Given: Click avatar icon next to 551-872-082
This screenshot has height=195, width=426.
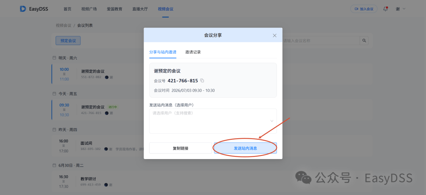Looking at the screenshot, I should pos(106,77).
